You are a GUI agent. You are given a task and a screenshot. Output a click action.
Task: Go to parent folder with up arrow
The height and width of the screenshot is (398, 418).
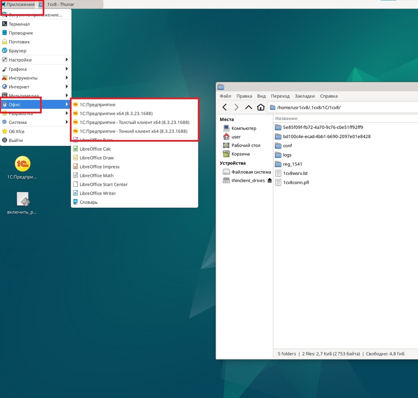(248, 107)
